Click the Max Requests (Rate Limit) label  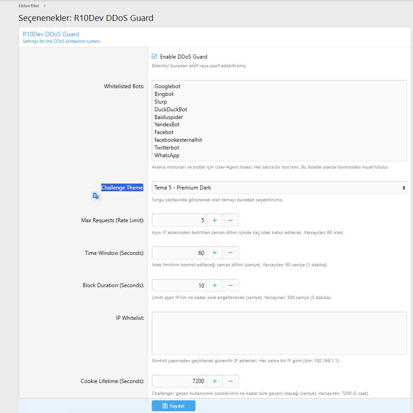pos(113,220)
